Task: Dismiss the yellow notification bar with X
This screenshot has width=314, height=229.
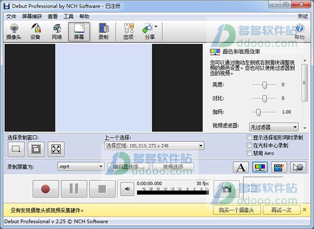Action: [305, 210]
